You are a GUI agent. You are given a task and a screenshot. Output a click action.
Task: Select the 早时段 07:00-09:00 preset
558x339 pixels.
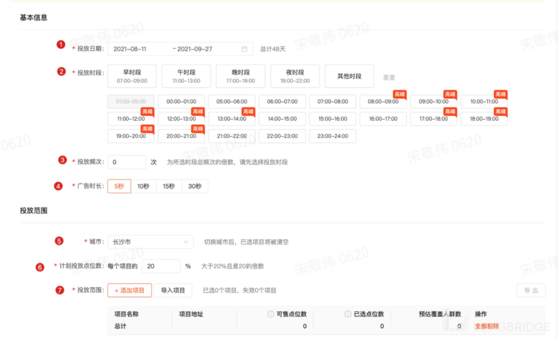pyautogui.click(x=132, y=76)
